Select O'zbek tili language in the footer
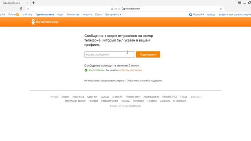This screenshot has width=251, height=141. (117, 97)
